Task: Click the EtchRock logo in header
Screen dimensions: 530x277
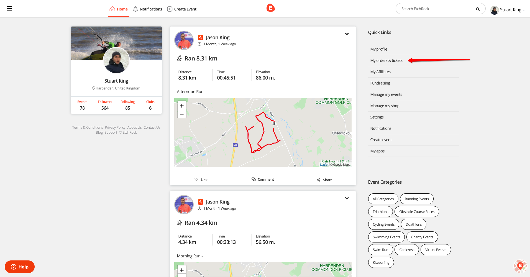Action: tap(270, 8)
